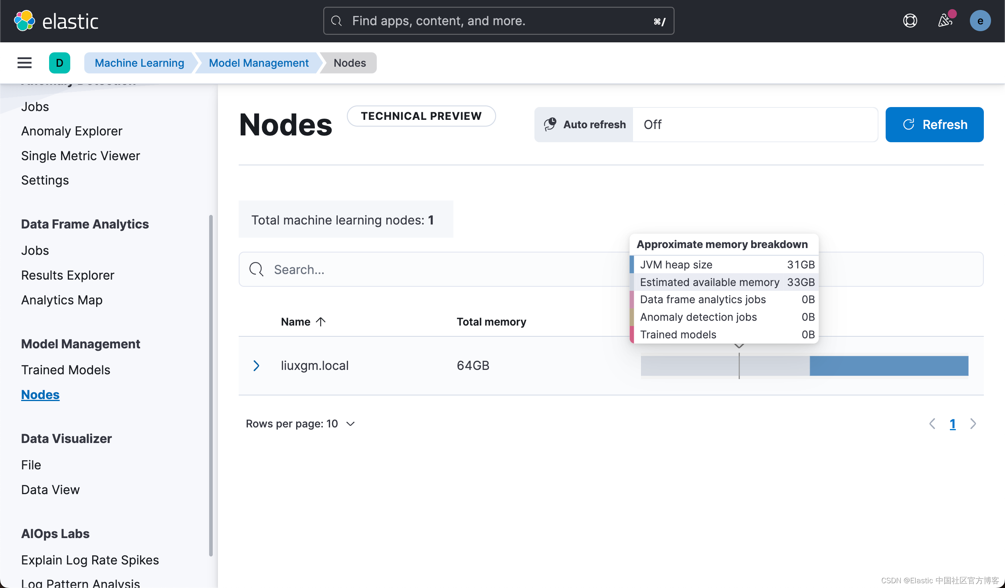This screenshot has width=1005, height=588.
Task: Click the auto refresh timer icon
Action: [550, 124]
